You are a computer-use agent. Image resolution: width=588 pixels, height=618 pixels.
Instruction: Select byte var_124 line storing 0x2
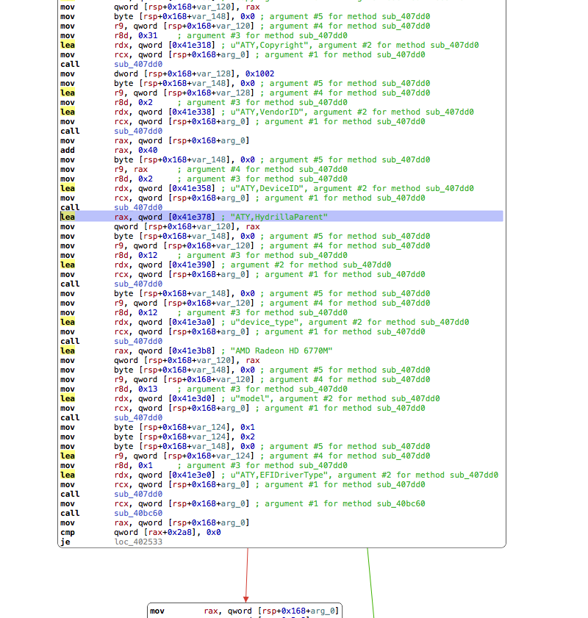(157, 436)
